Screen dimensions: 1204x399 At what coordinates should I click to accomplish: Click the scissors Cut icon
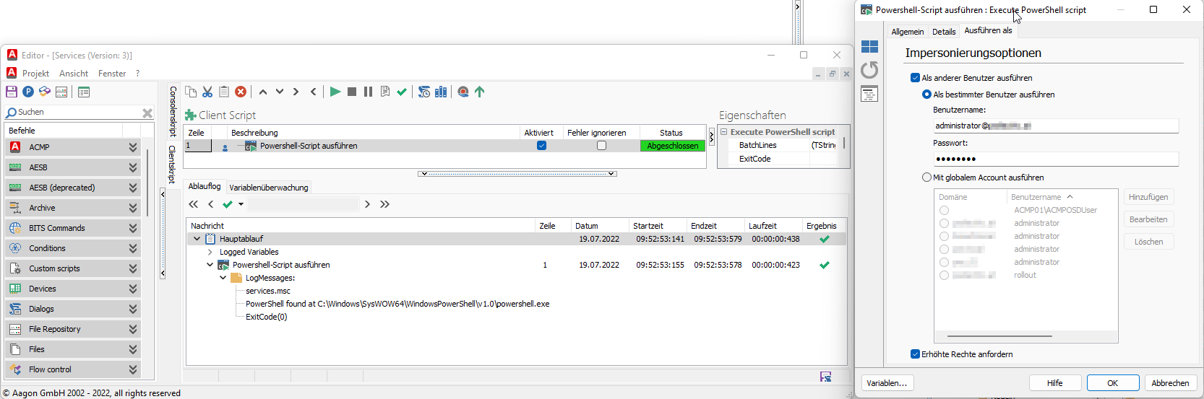point(207,92)
